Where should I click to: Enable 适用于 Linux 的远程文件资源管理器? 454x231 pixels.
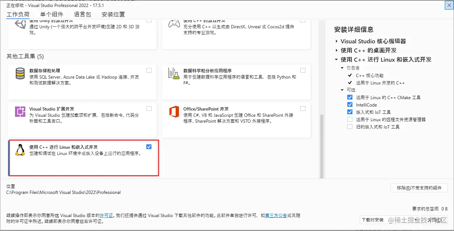pos(350,120)
